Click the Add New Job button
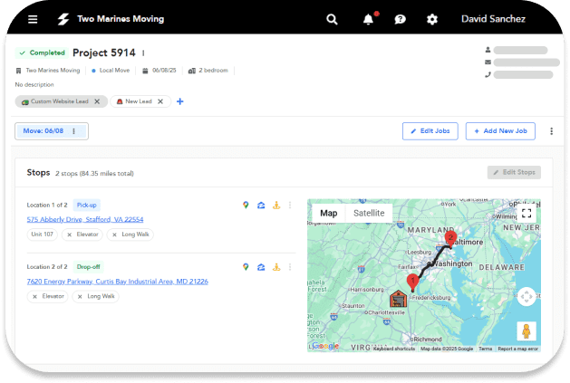 click(x=500, y=131)
